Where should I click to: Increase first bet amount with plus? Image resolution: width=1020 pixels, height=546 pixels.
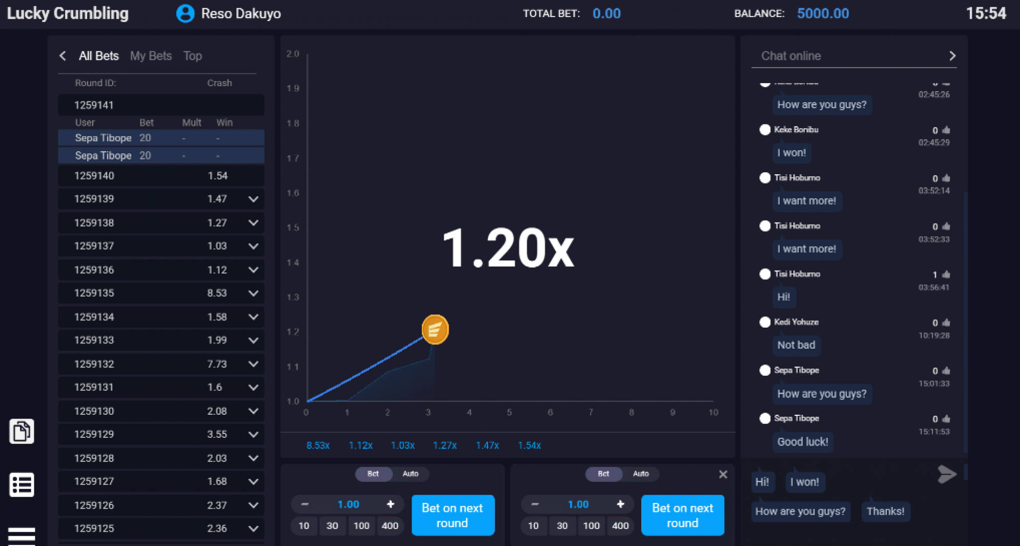(x=390, y=504)
